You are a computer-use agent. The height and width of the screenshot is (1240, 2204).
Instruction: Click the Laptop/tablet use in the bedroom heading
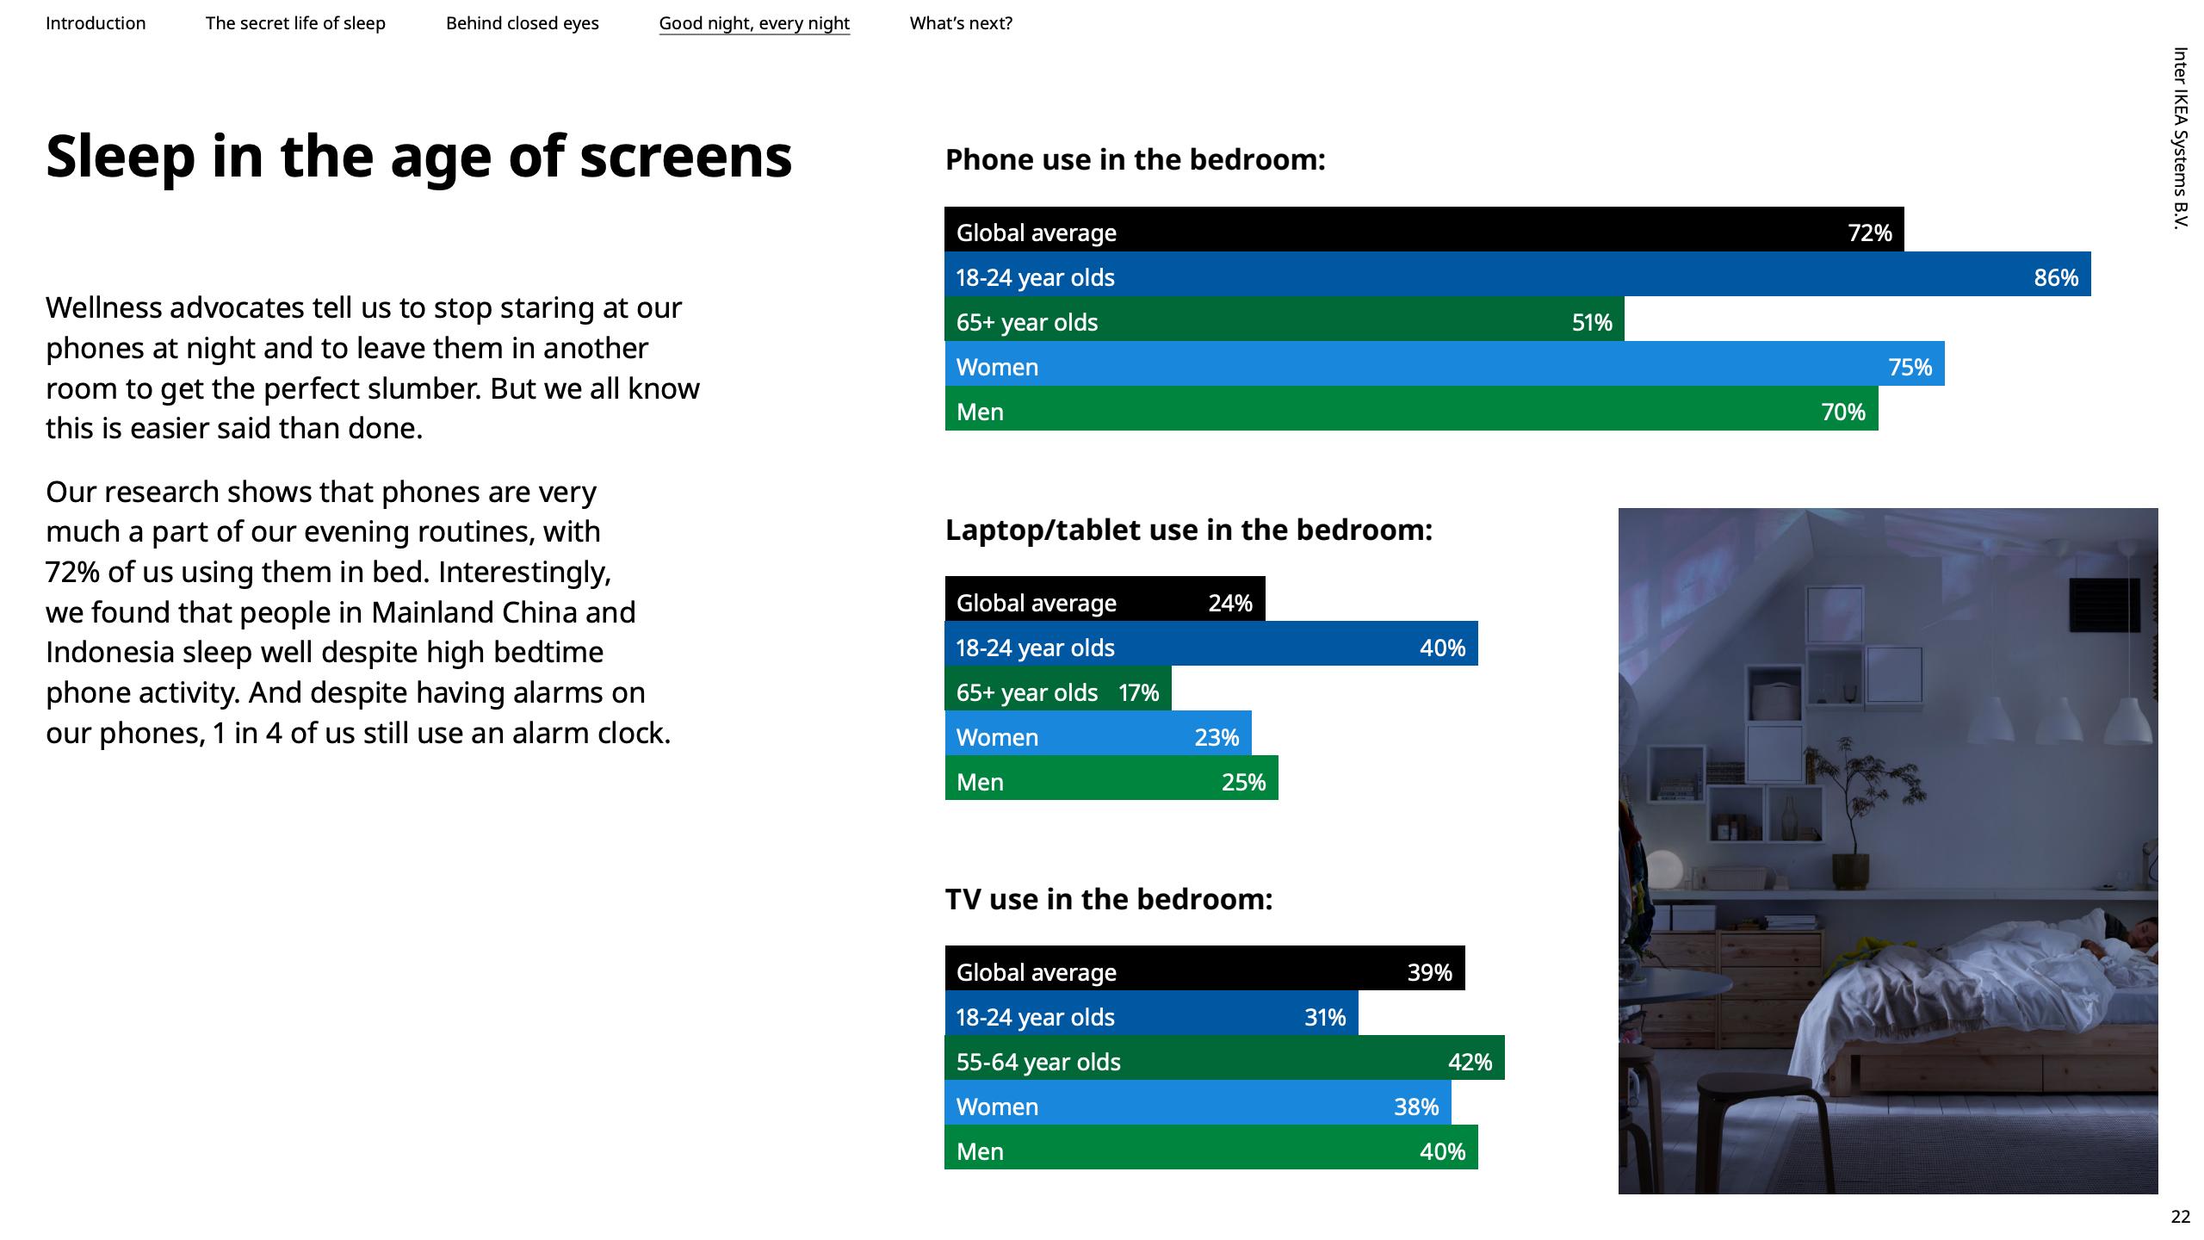tap(1189, 530)
